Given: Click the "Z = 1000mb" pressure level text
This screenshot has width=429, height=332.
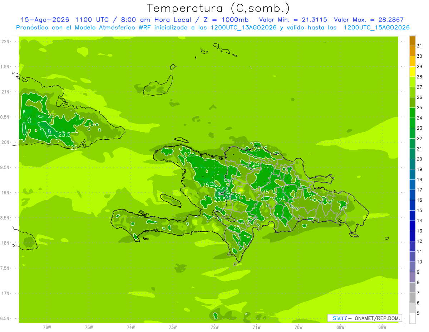Looking at the screenshot, I should coord(227,20).
